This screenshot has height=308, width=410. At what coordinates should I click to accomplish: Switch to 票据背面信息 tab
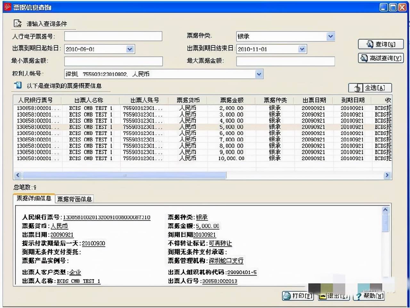[x=74, y=199]
